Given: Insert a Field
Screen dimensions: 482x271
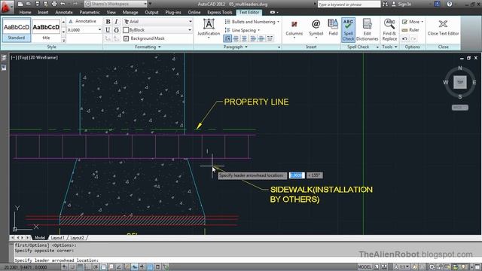Looking at the screenshot, I should click(x=333, y=27).
